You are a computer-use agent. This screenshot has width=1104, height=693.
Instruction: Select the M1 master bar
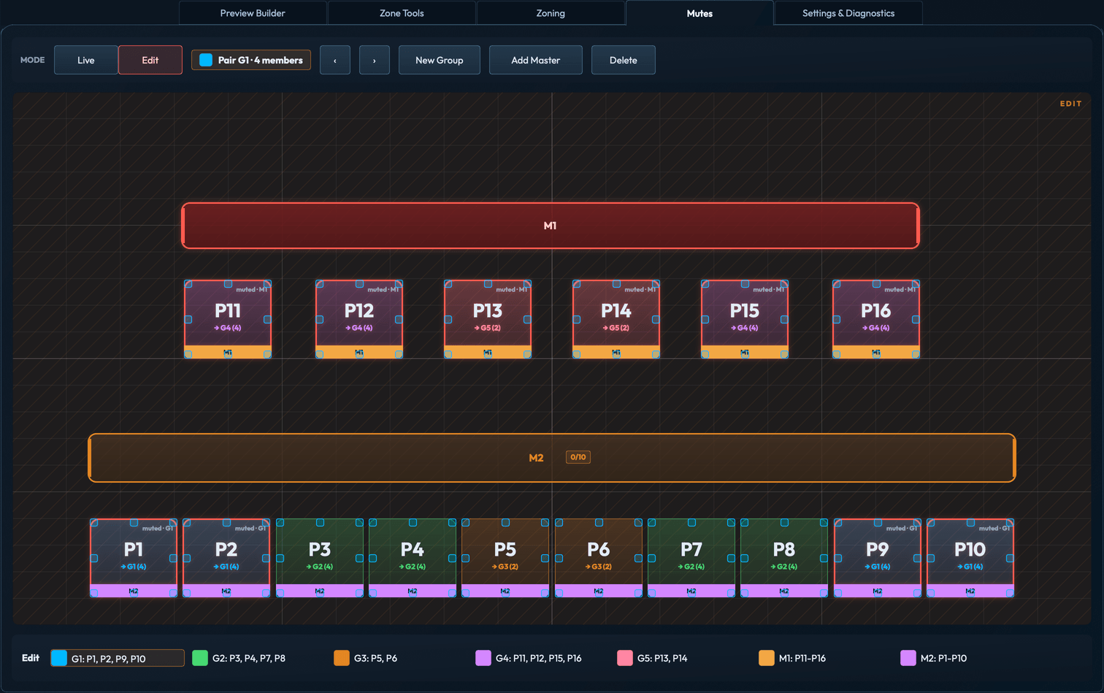551,226
